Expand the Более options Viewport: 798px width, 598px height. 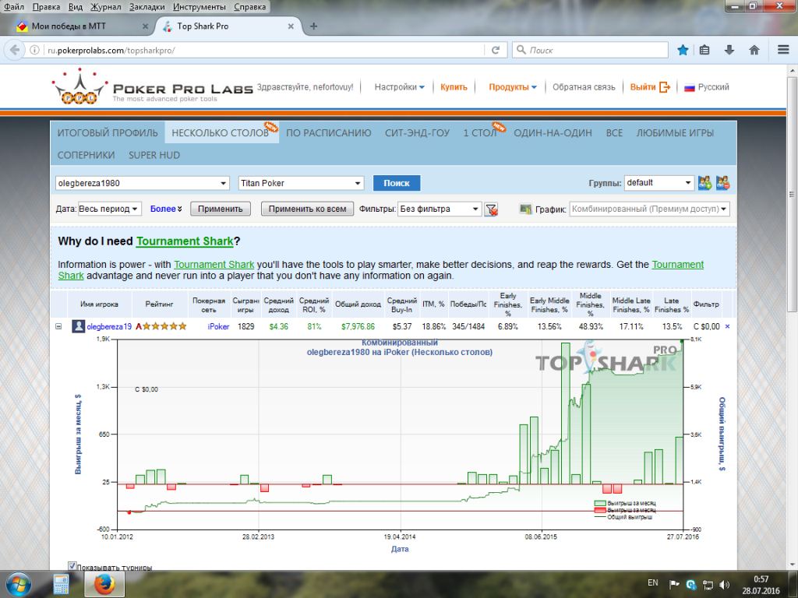click(166, 209)
